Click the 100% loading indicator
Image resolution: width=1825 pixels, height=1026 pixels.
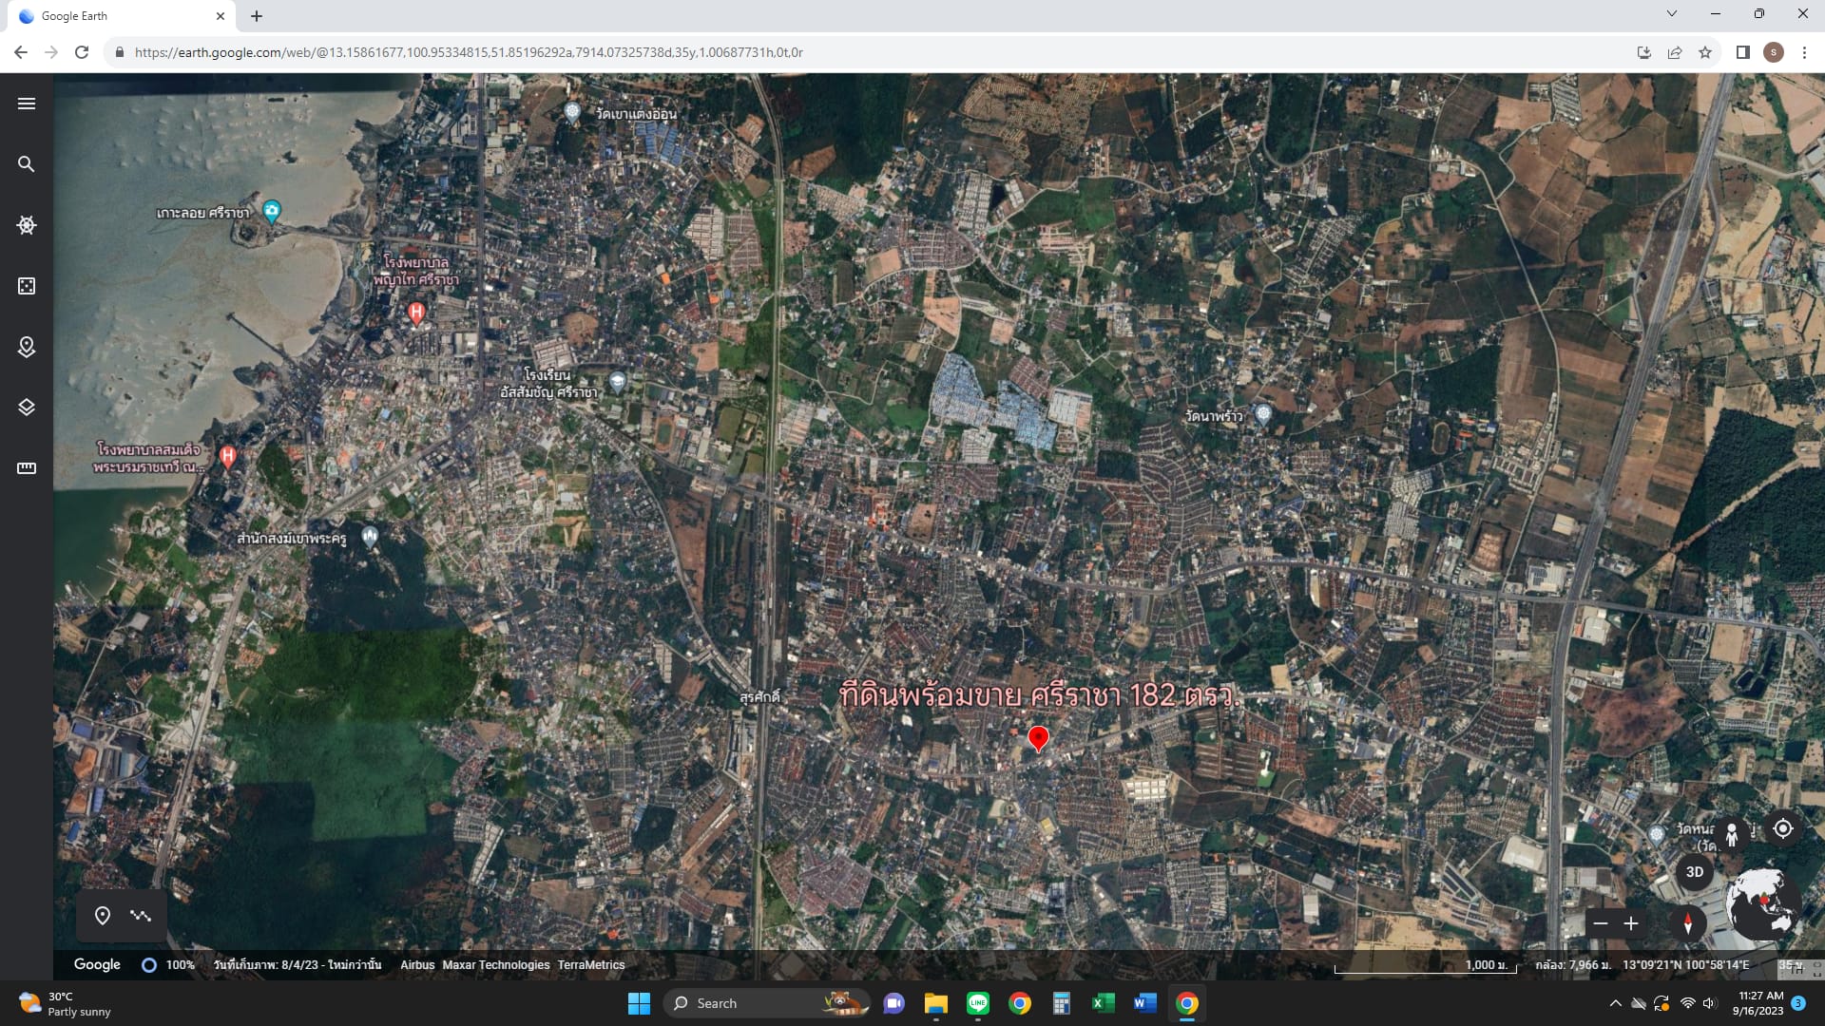click(x=168, y=965)
